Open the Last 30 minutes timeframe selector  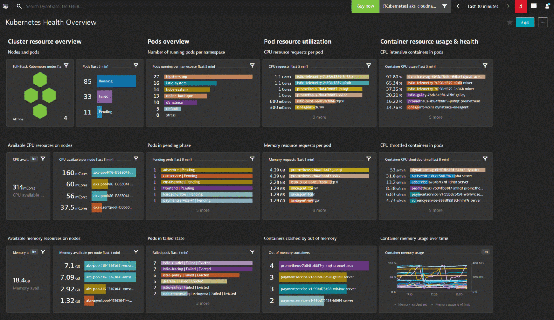click(x=483, y=6)
